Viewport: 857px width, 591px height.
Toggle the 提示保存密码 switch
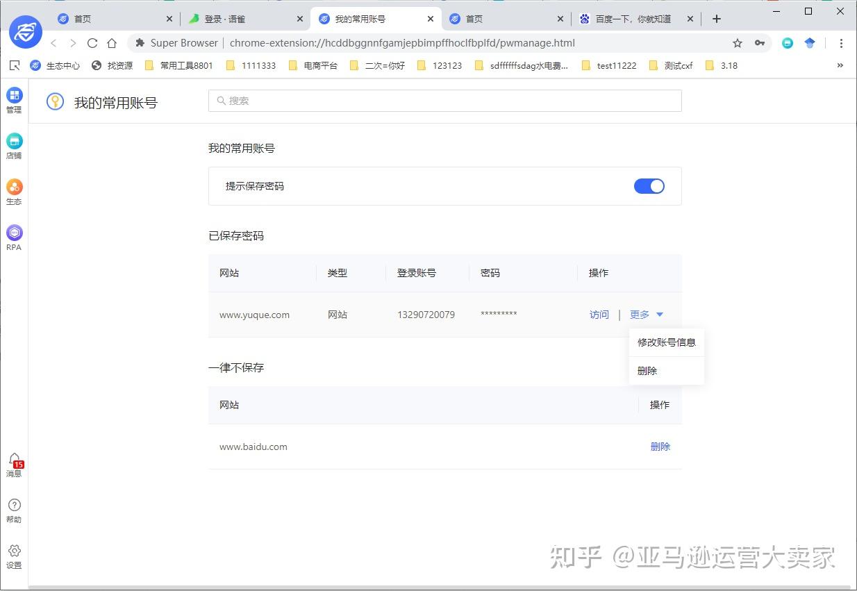649,186
